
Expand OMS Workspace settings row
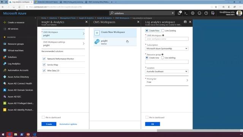pyautogui.click(x=63, y=44)
